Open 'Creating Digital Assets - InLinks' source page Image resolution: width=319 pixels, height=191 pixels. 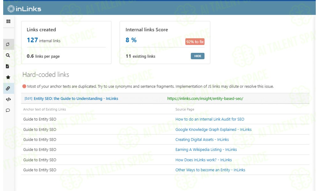pos(202,140)
